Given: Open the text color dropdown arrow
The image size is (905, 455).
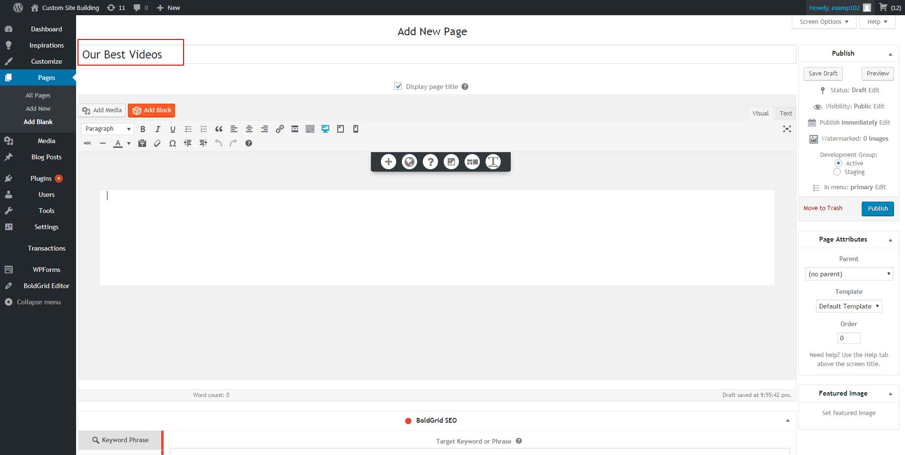Looking at the screenshot, I should click(x=129, y=143).
